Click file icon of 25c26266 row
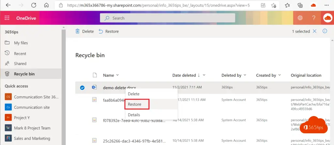The width and height of the screenshot is (334, 145). 94,140
